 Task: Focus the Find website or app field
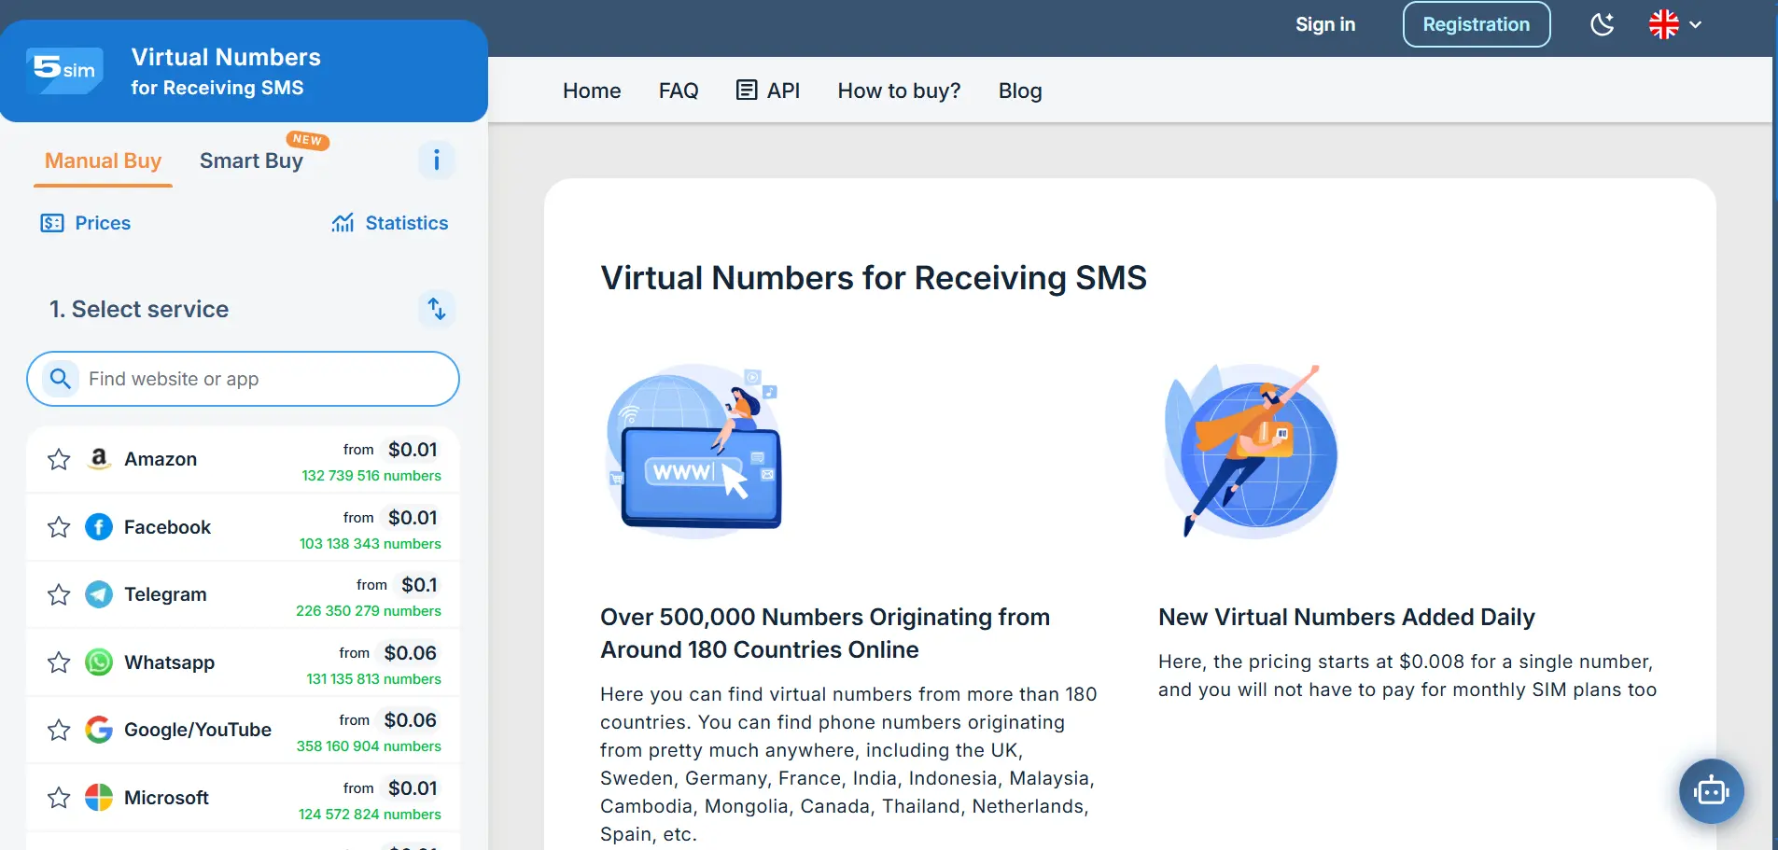coord(243,379)
